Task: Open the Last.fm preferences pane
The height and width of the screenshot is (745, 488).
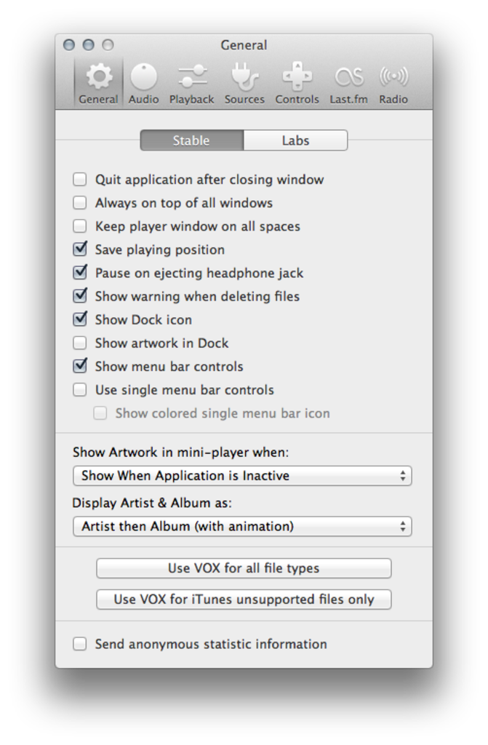Action: pos(348,82)
